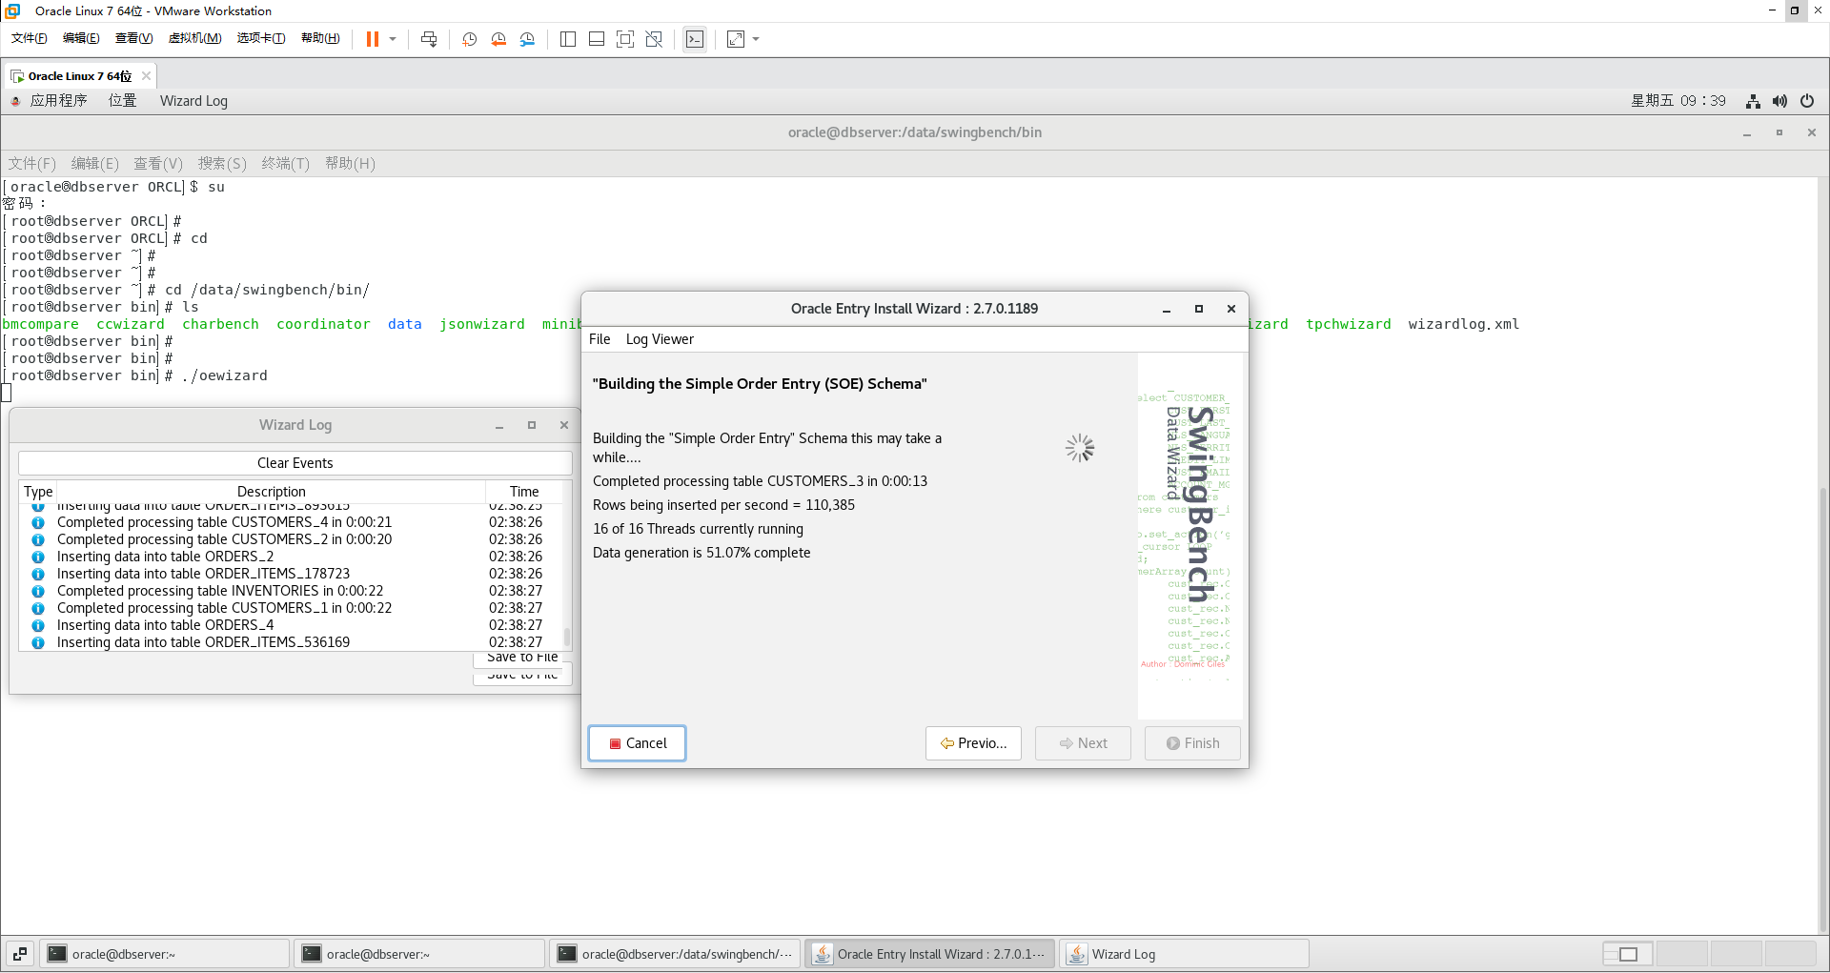Sort by Description column header
Viewport: 1830px width, 973px height.
(272, 492)
